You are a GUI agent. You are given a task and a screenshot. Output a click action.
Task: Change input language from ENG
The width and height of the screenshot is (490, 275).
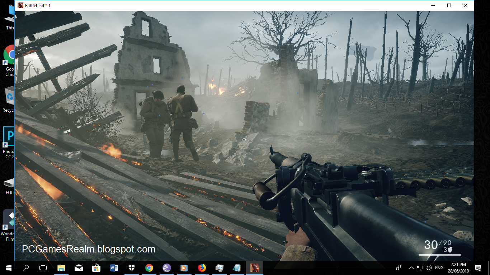click(x=439, y=267)
